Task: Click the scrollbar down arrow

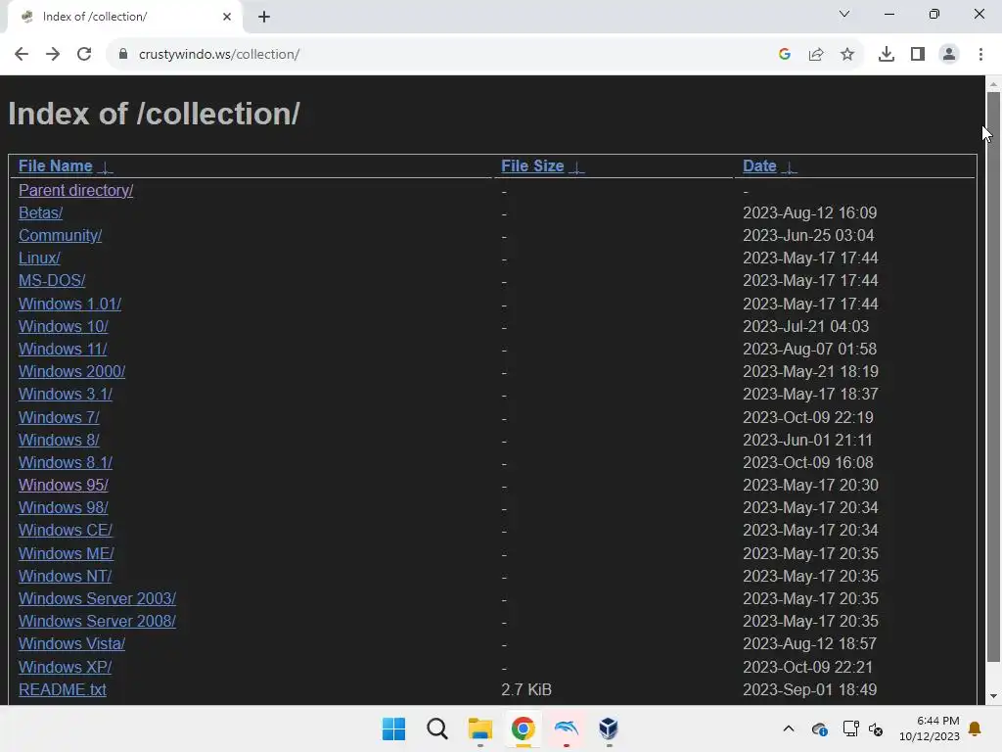Action: [x=993, y=696]
